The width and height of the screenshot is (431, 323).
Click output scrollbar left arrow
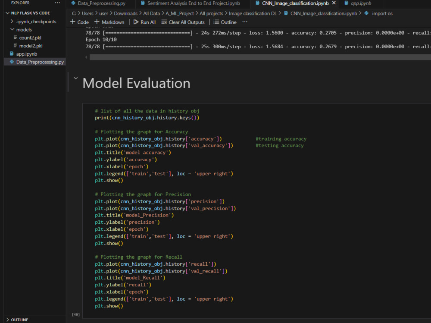click(86, 57)
